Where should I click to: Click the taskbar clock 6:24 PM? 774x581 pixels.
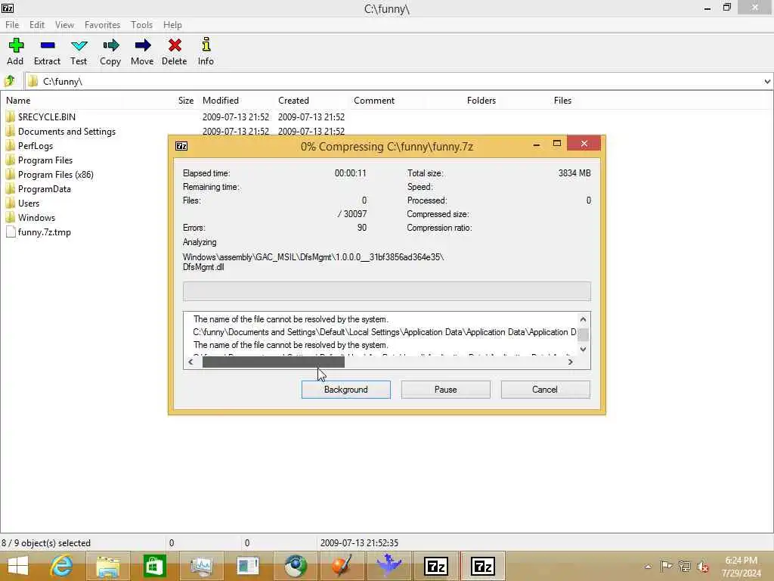coord(741,561)
